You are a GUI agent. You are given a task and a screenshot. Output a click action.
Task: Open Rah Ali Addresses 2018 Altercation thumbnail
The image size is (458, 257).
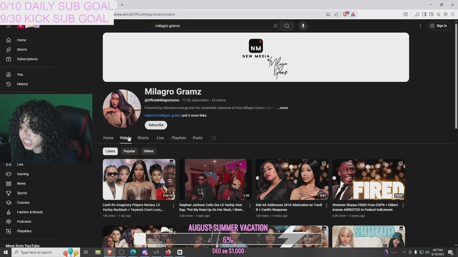292,180
